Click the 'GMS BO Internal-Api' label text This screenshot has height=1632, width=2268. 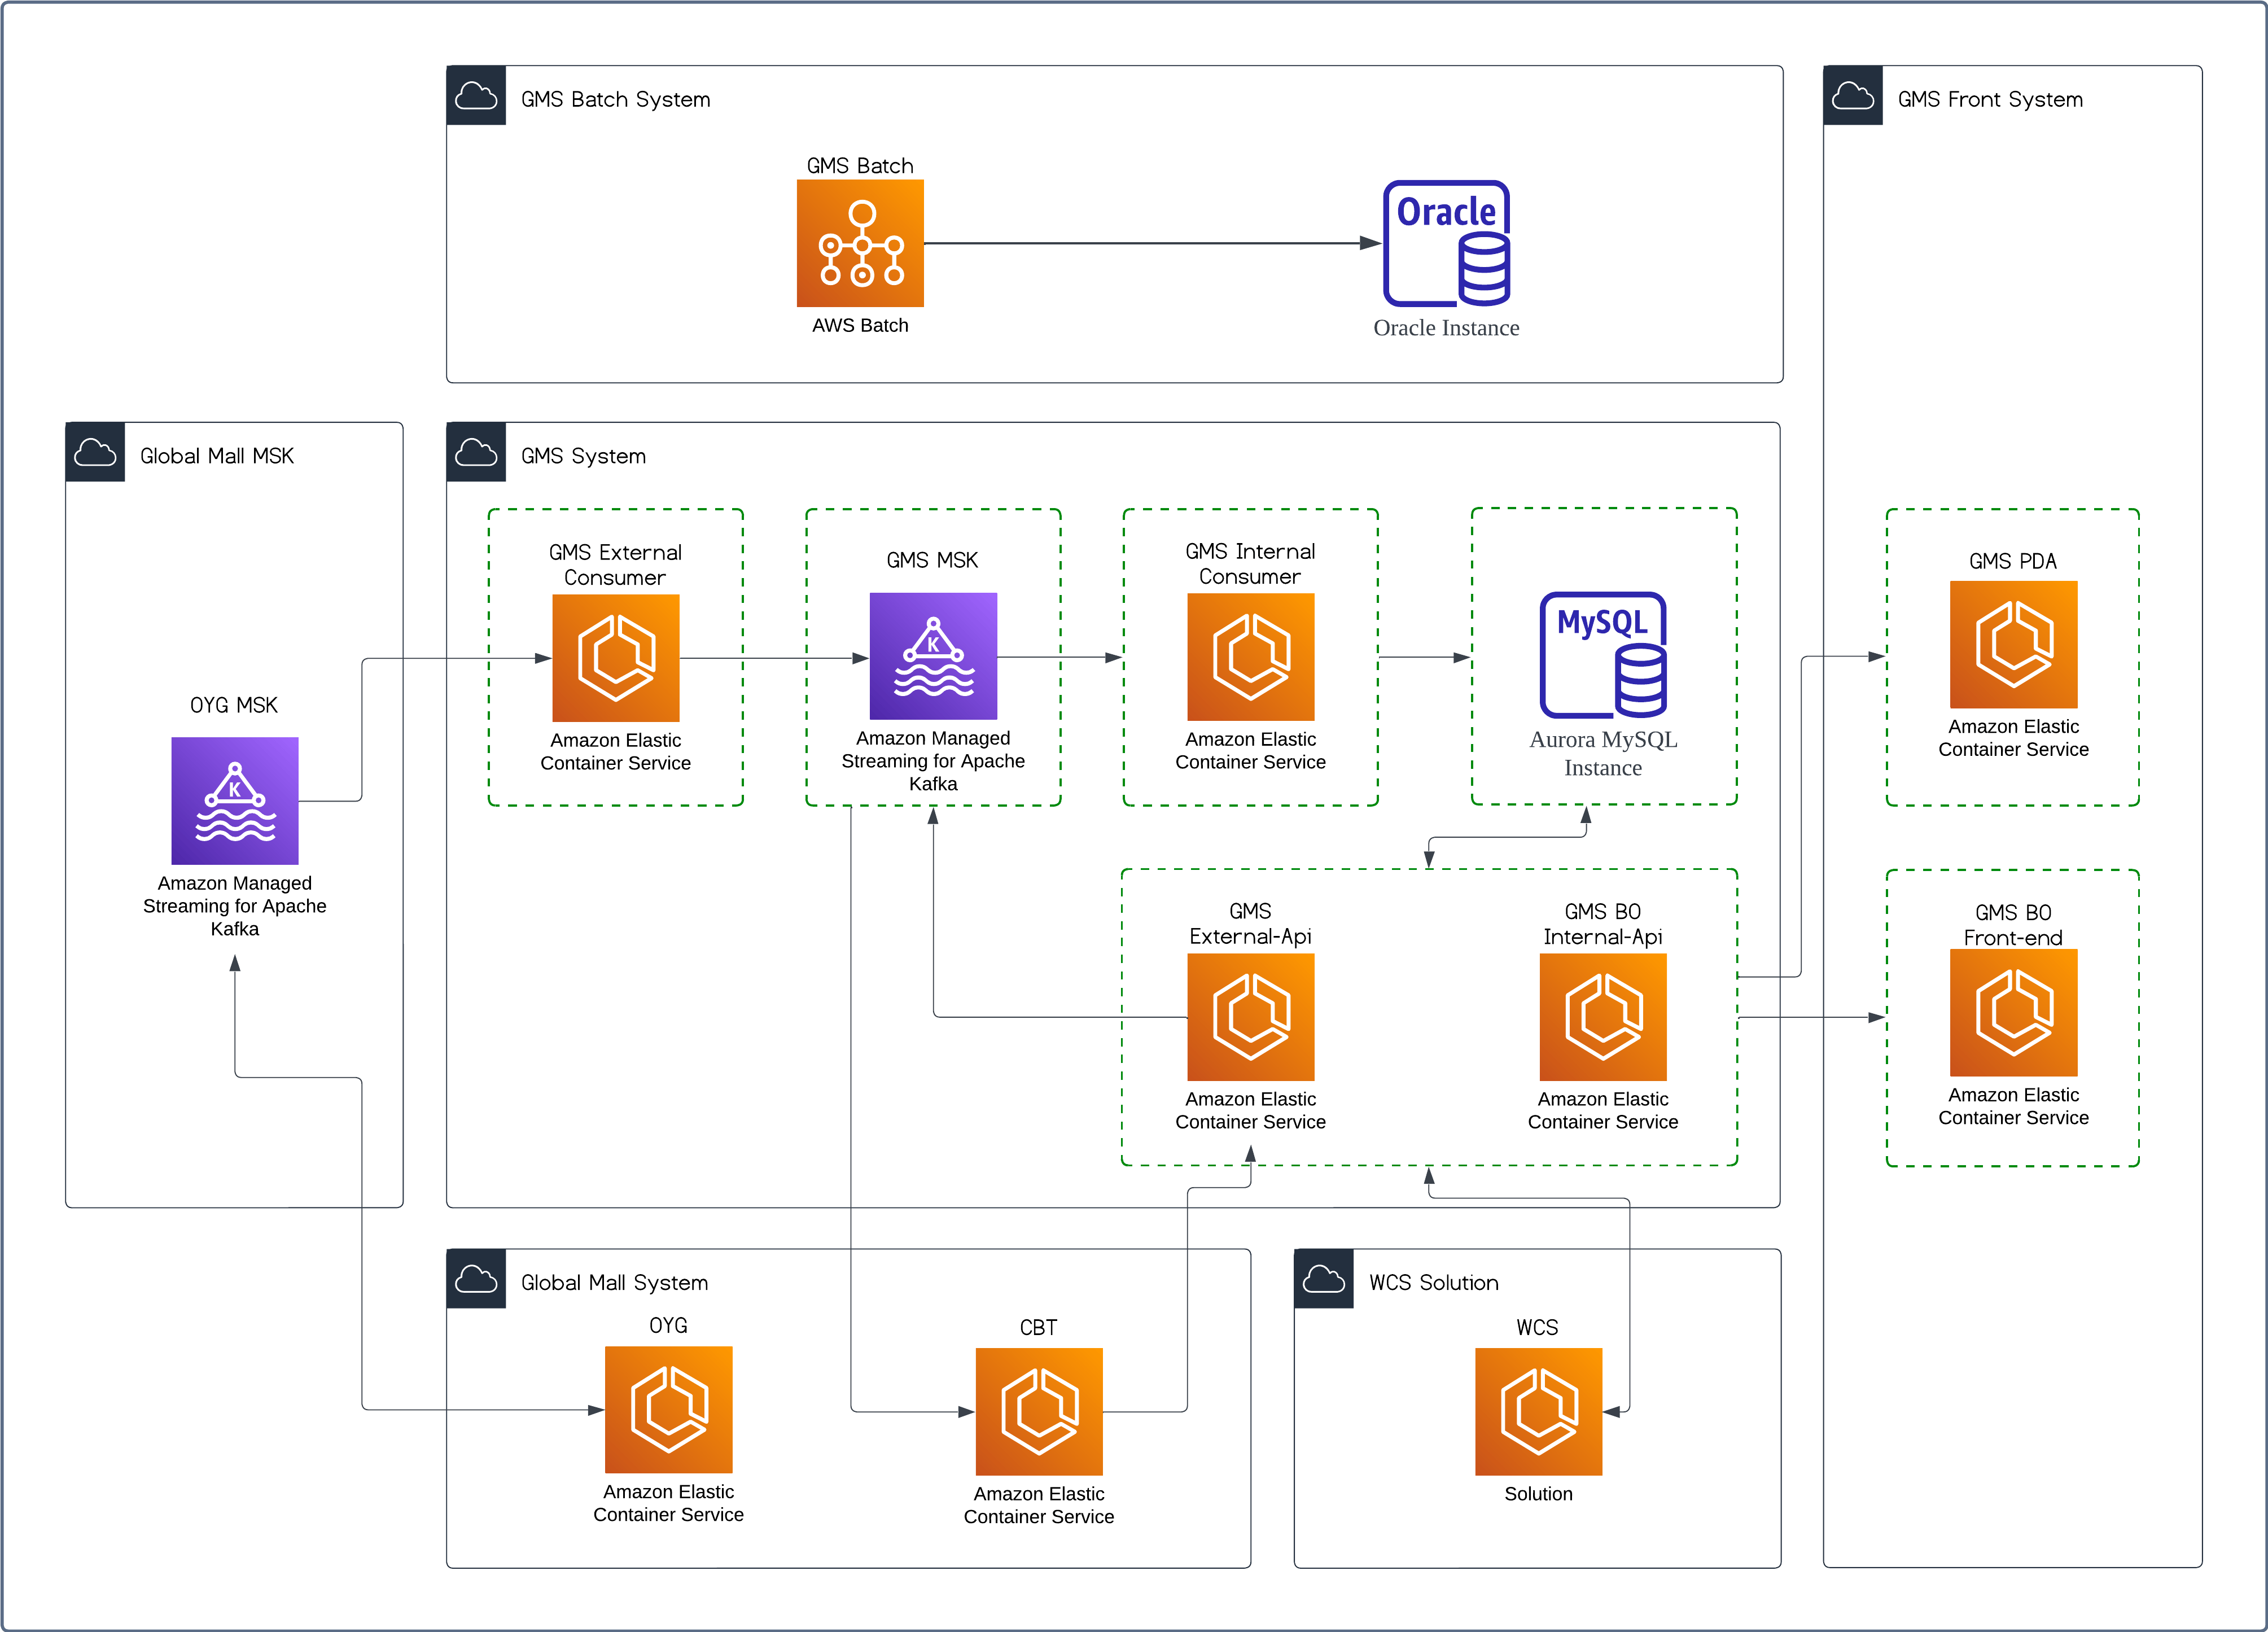[x=1603, y=924]
